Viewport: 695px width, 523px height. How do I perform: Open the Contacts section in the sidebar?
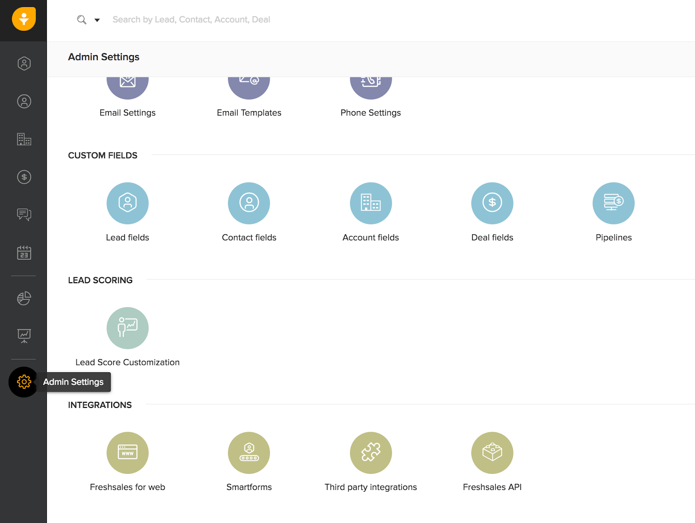click(24, 101)
